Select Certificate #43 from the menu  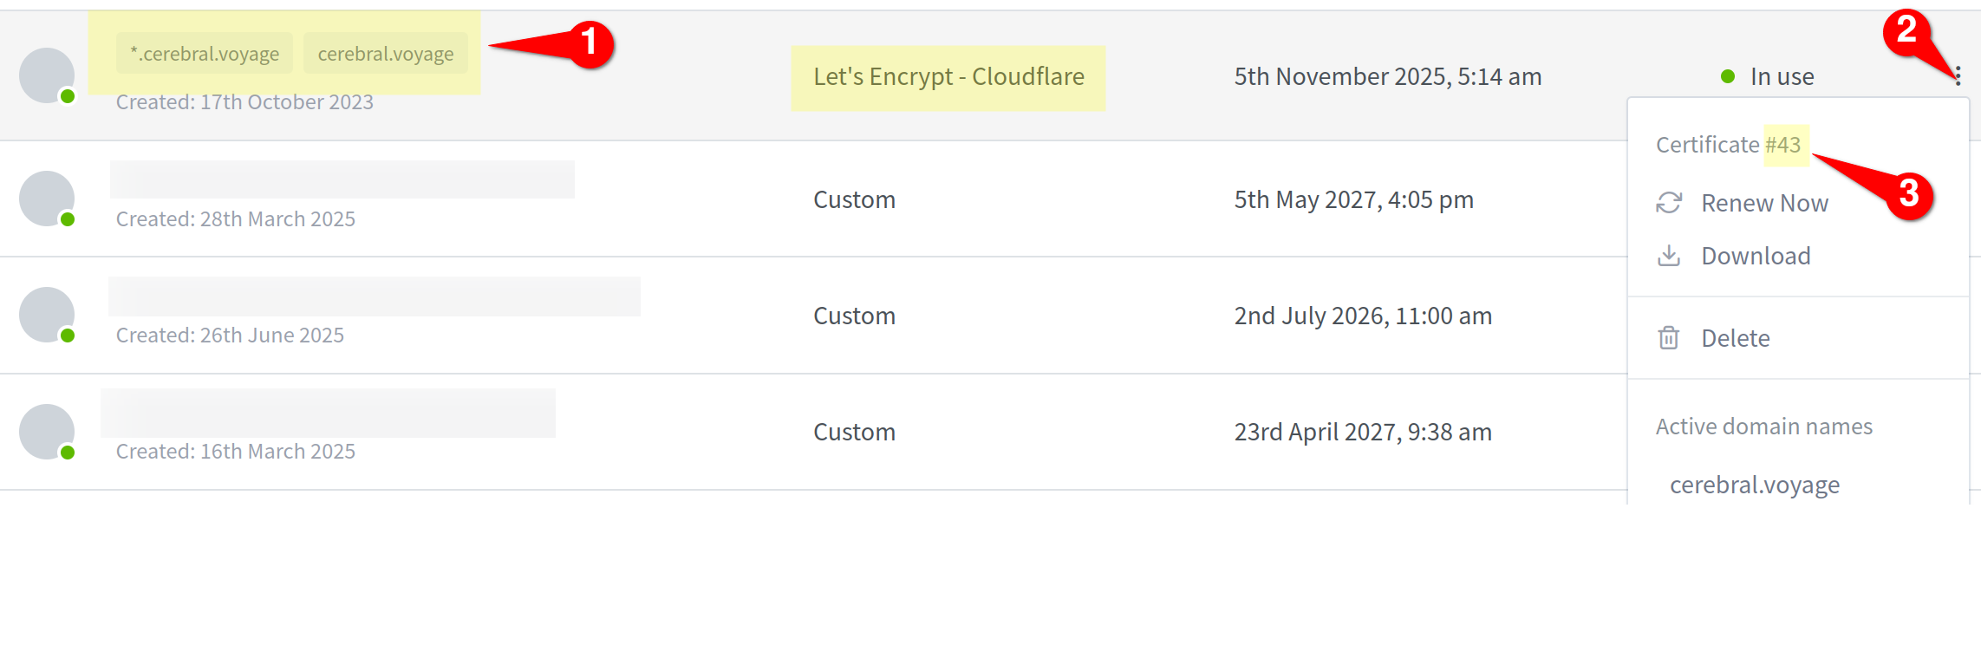click(1730, 144)
